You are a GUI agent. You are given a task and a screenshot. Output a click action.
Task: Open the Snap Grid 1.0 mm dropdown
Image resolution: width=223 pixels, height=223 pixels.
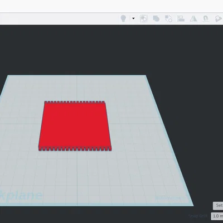(217, 216)
